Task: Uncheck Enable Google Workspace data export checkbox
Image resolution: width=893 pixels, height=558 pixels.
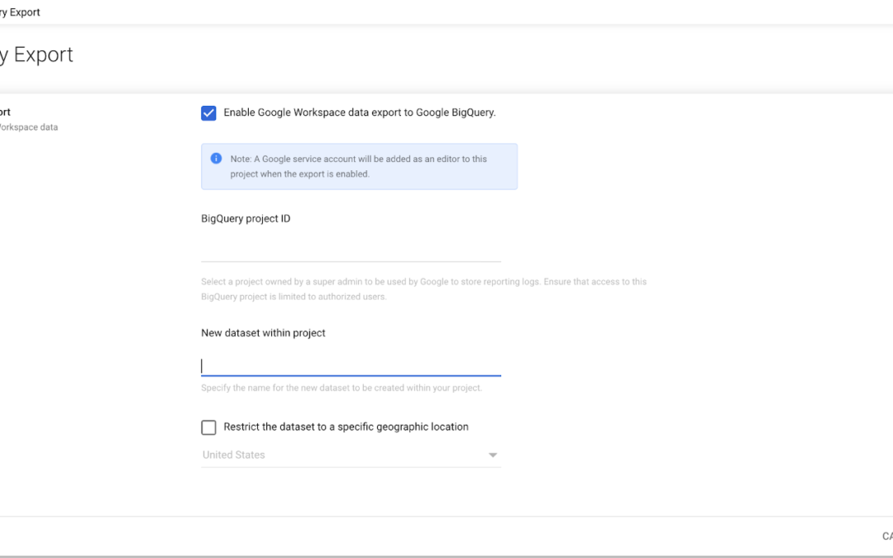Action: coord(208,112)
